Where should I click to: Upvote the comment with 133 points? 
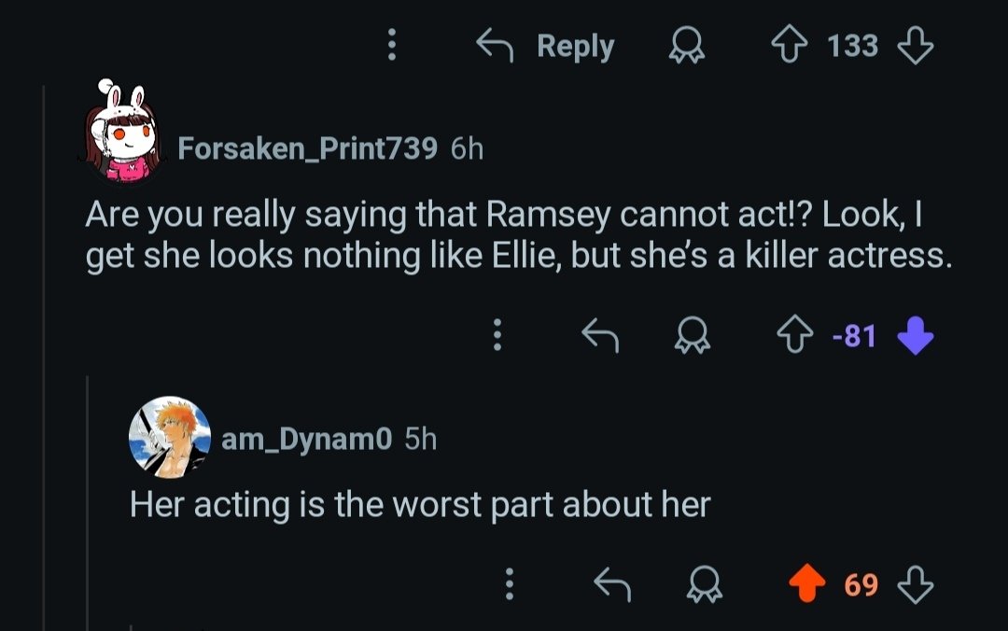coord(789,46)
